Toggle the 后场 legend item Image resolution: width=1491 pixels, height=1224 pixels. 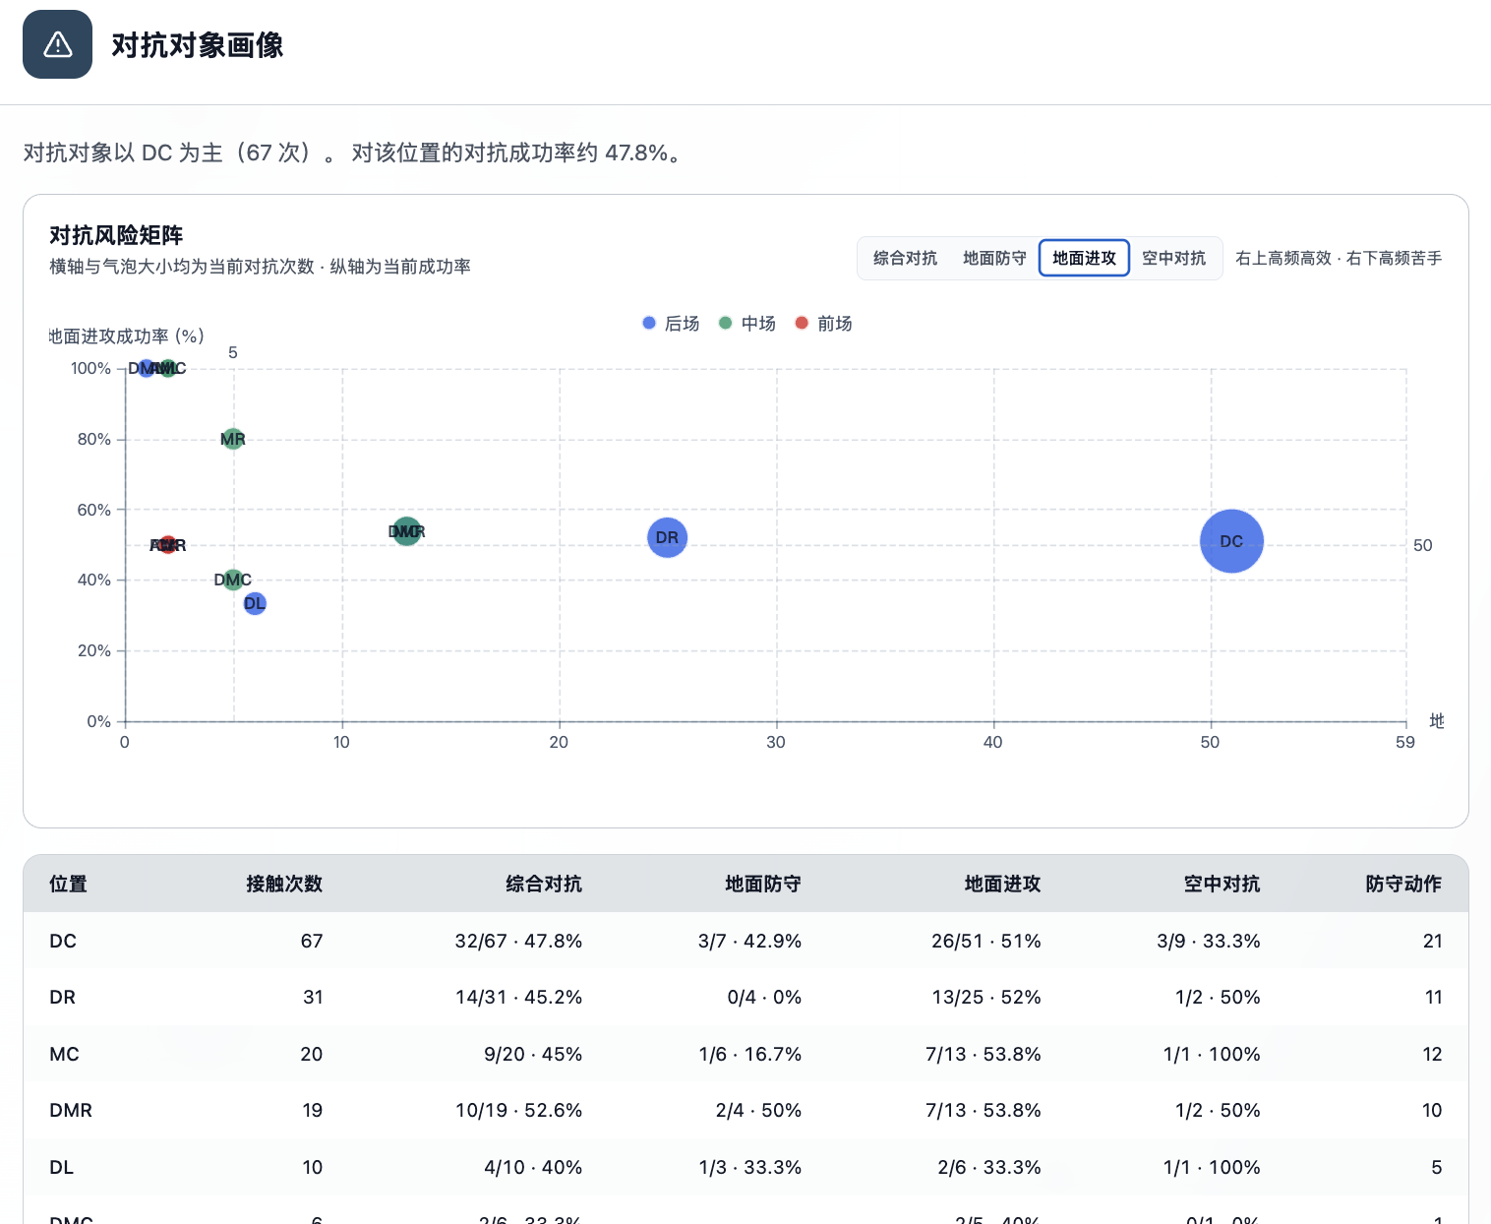click(x=671, y=324)
